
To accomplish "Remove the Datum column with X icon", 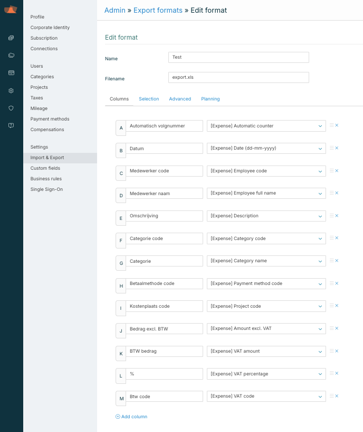I will [337, 148].
